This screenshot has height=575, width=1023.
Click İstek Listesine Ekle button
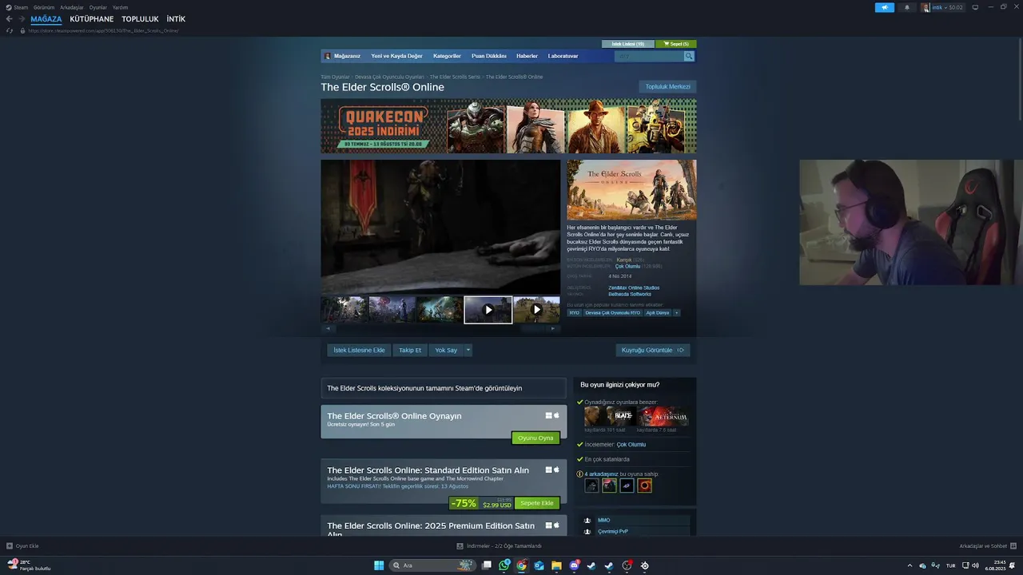pos(359,350)
